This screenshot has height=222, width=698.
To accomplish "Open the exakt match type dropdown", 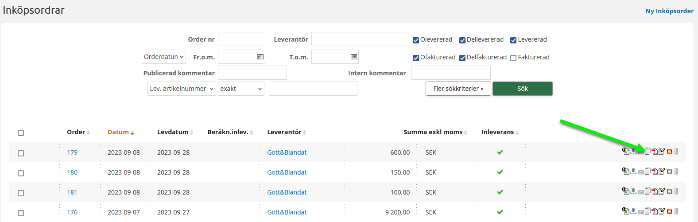I will [x=241, y=89].
